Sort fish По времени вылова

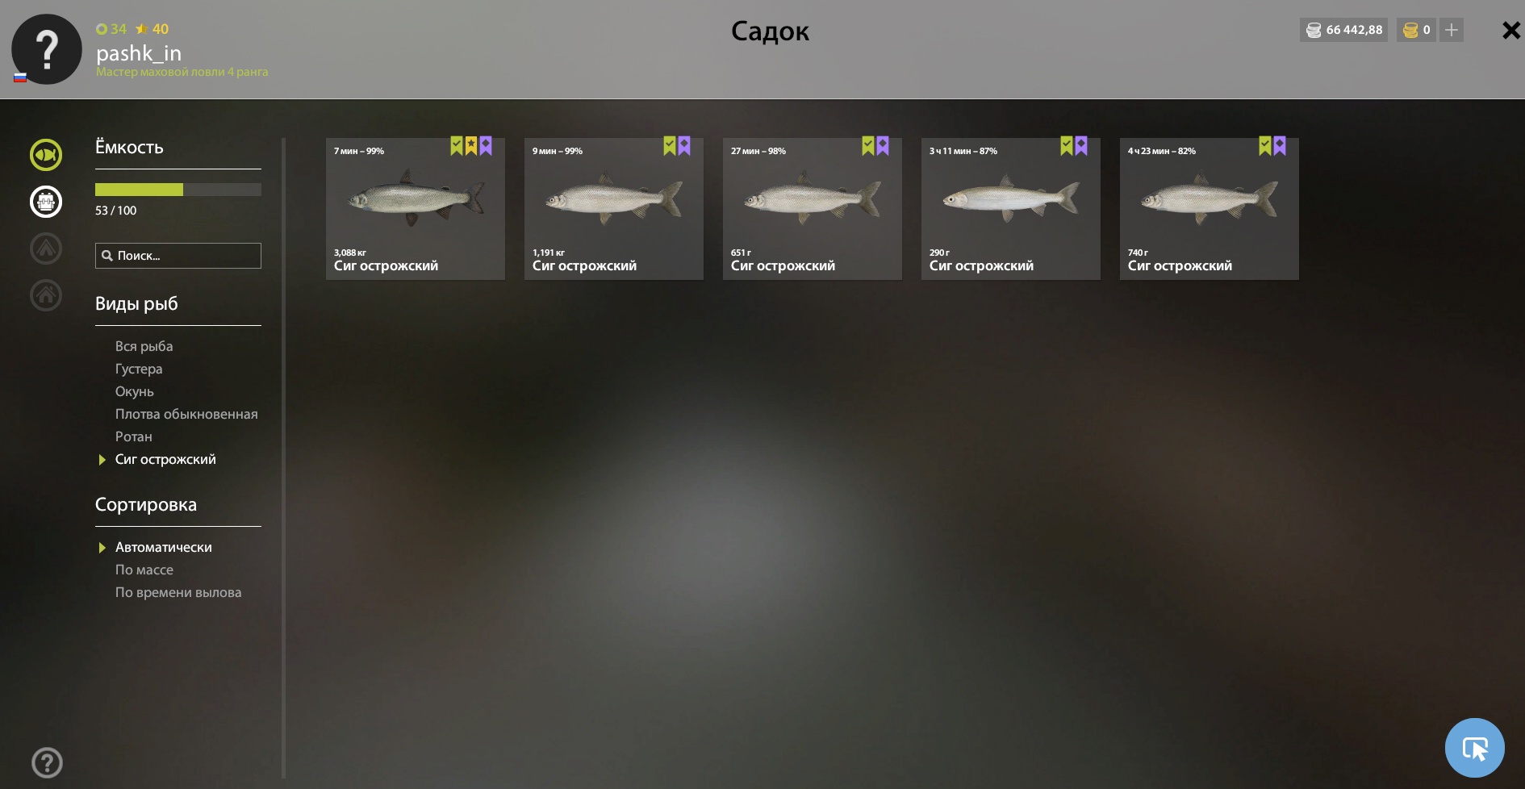click(x=178, y=592)
